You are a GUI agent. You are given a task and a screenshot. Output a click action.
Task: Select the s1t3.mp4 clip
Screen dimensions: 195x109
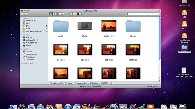(x=109, y=49)
